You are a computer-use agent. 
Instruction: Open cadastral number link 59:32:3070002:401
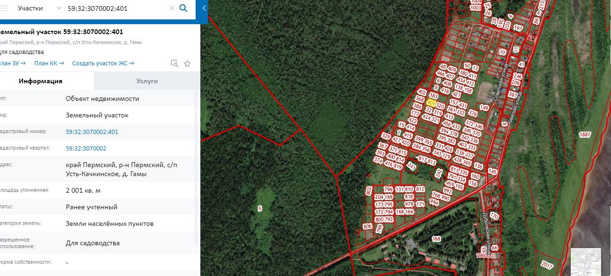click(92, 132)
